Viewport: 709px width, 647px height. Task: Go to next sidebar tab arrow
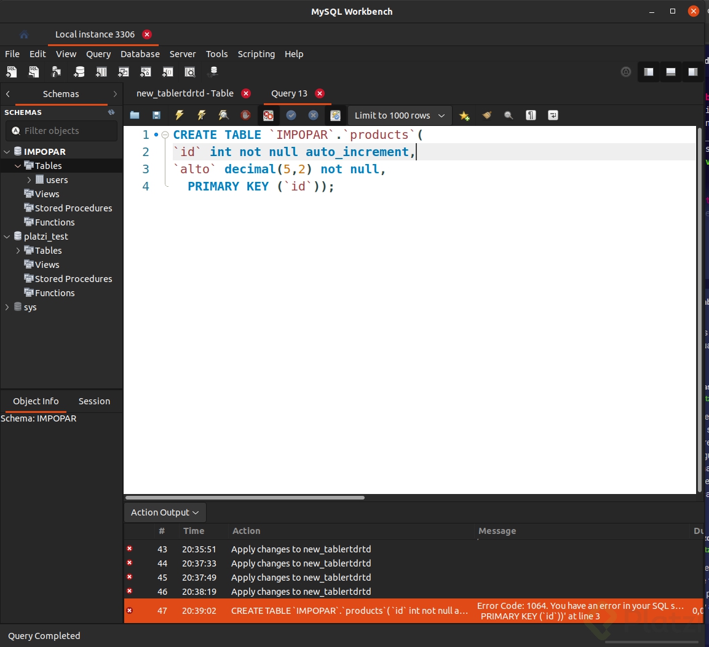pyautogui.click(x=115, y=94)
